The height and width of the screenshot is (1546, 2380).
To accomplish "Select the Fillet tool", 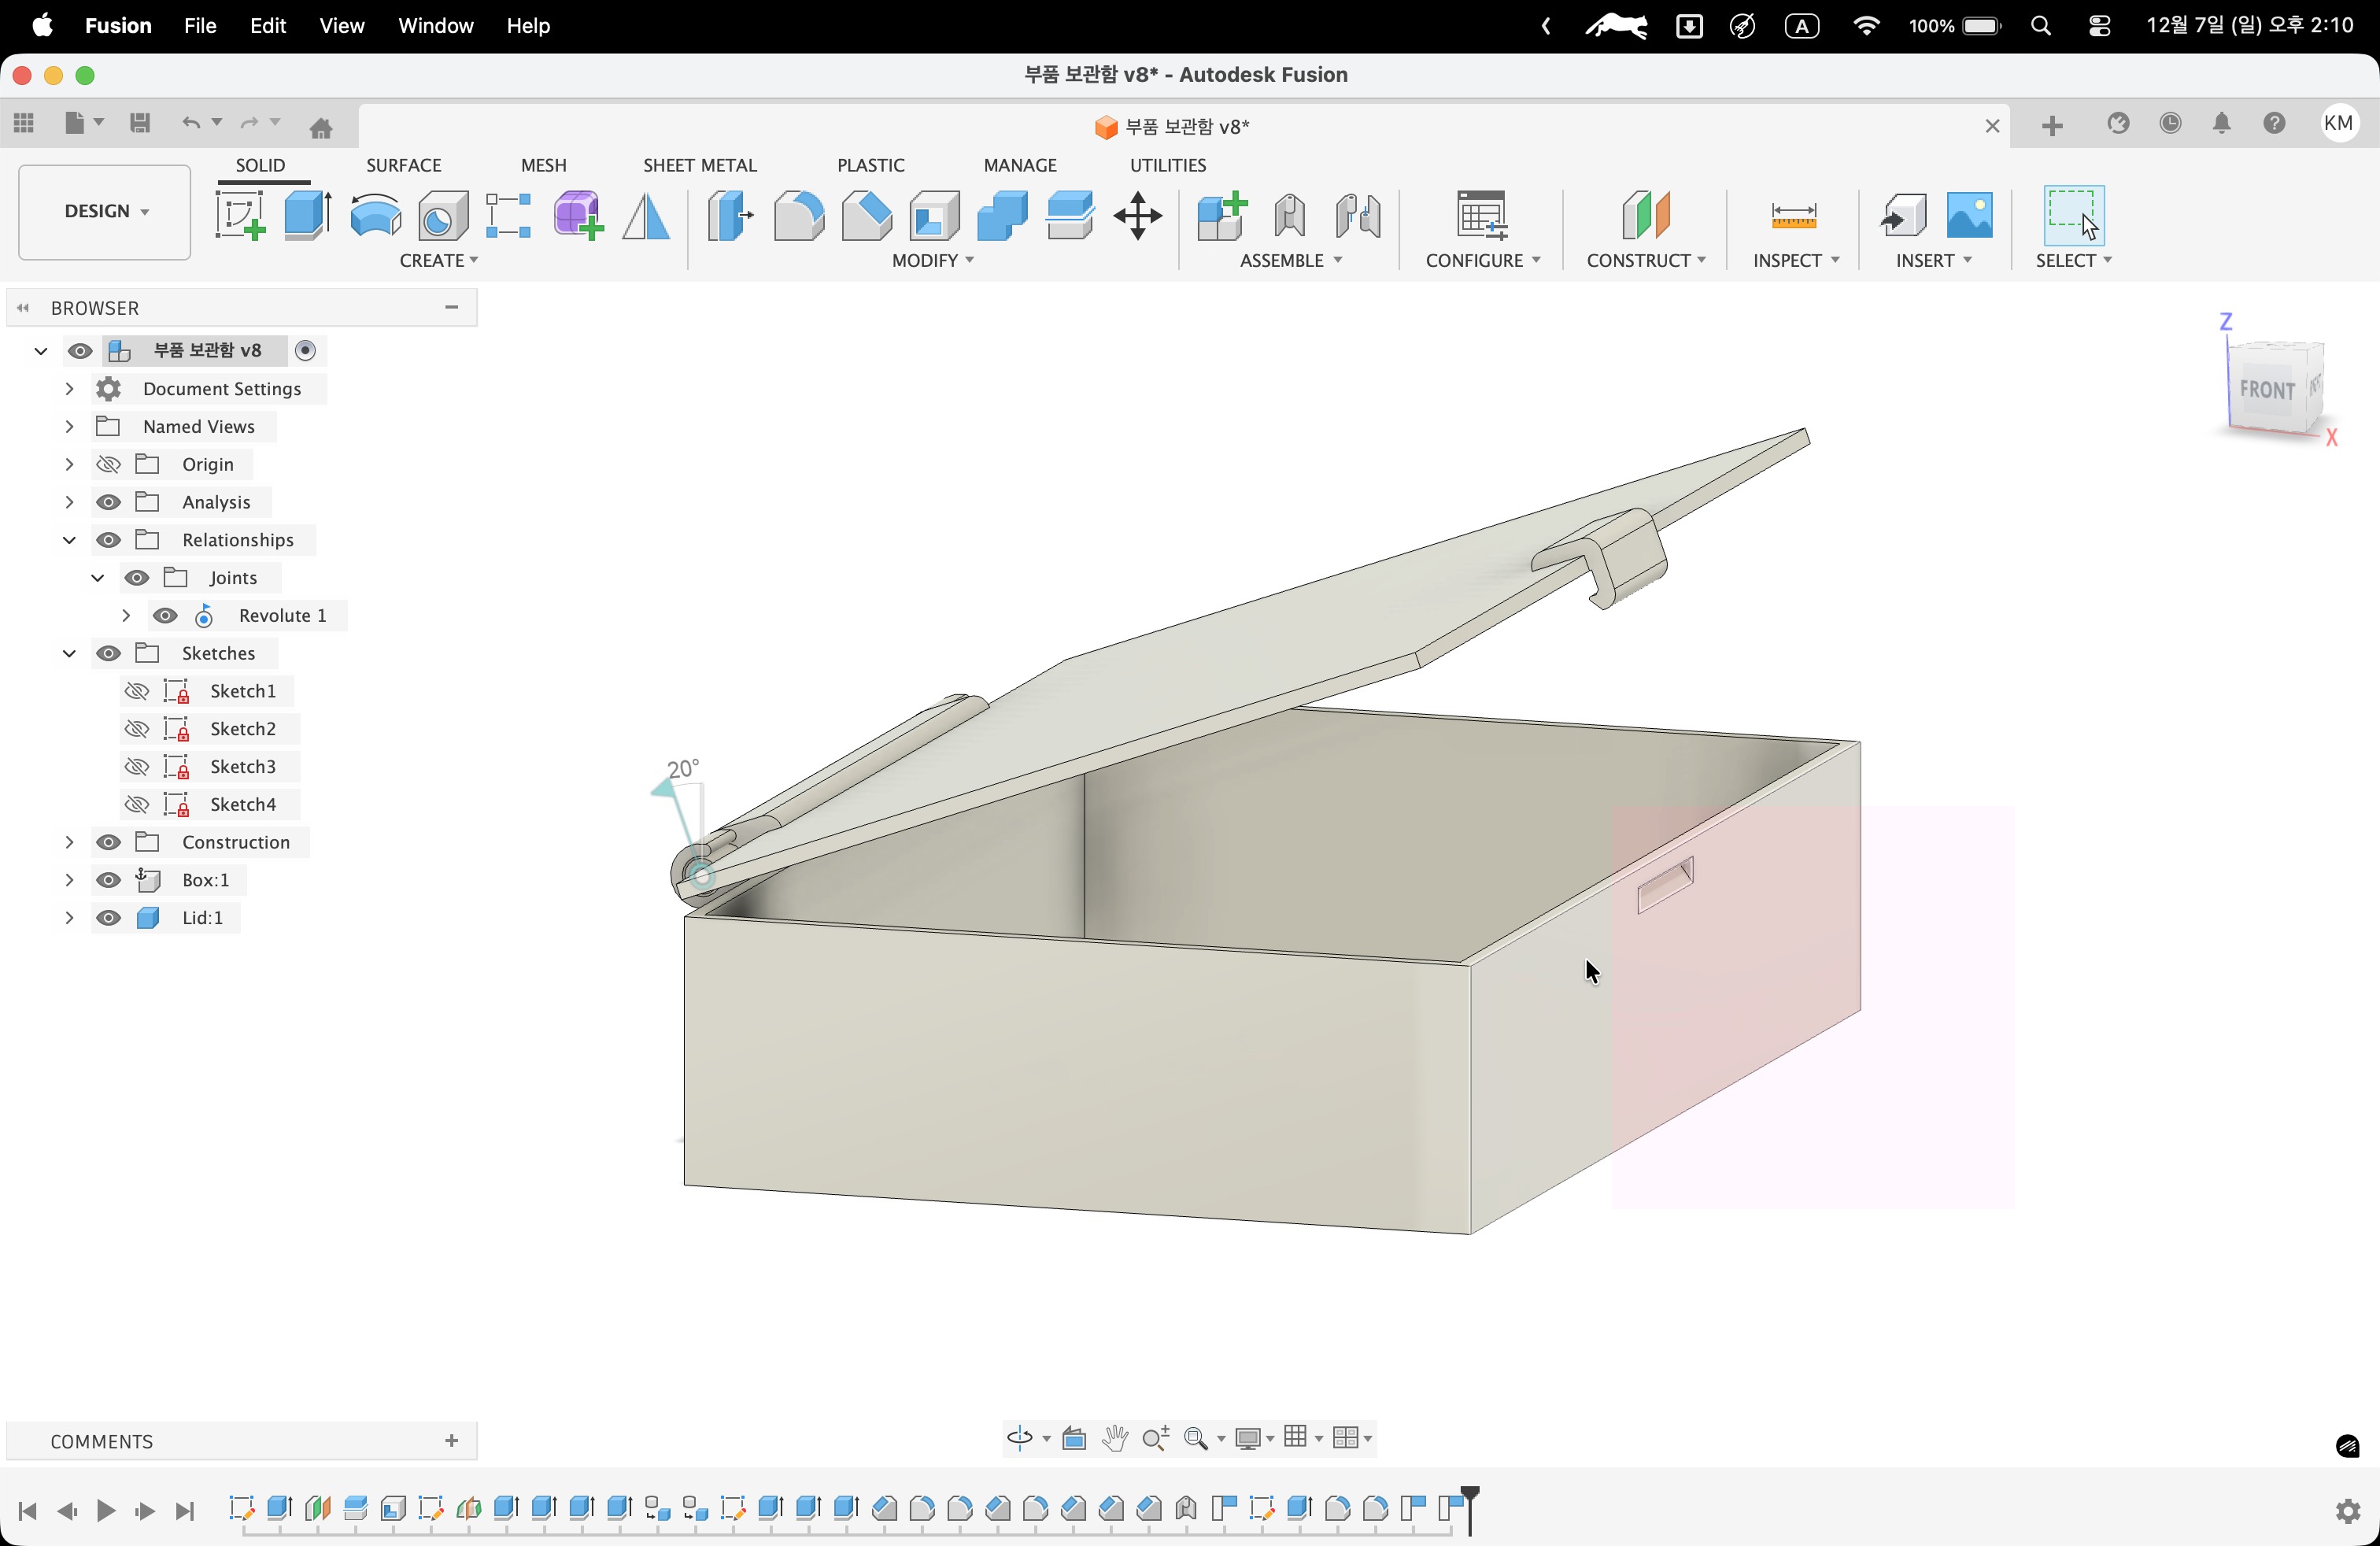I will (x=798, y=215).
